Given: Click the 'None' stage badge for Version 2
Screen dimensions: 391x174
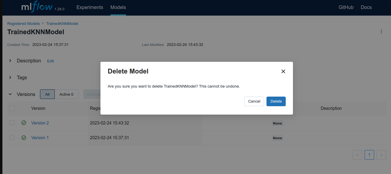Looking at the screenshot, I should pyautogui.click(x=277, y=123).
